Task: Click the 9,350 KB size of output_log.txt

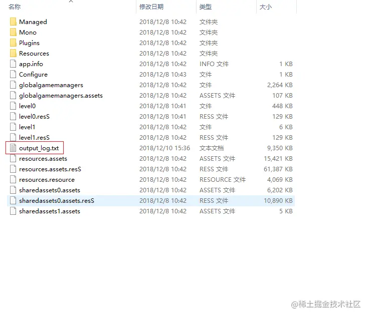Action: tap(280, 148)
